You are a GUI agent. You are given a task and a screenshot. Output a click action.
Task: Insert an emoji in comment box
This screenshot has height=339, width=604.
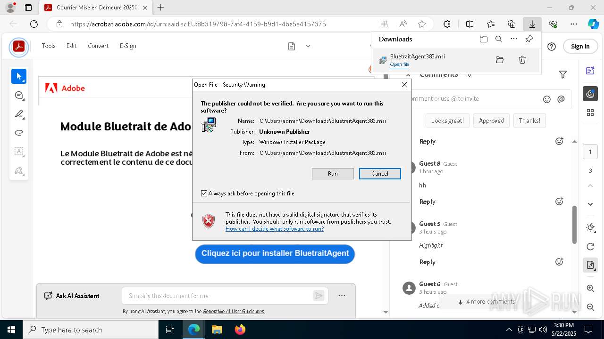coord(547,99)
